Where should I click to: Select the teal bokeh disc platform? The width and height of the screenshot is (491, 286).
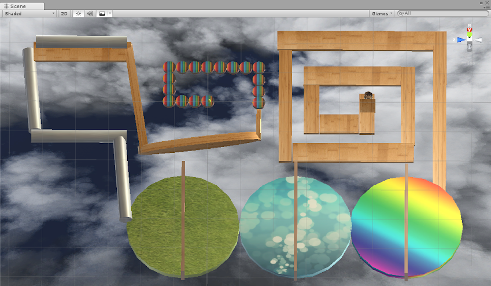(296, 228)
